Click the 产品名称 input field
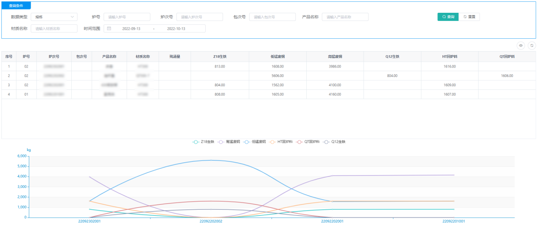 [345, 17]
